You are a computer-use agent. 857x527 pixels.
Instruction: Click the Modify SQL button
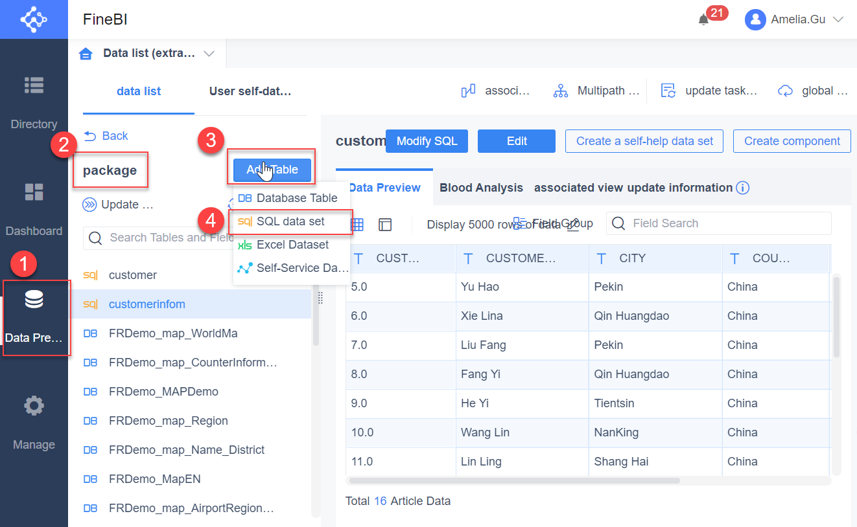point(427,140)
